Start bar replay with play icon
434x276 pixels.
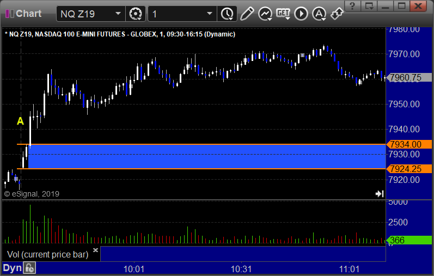pos(301,14)
